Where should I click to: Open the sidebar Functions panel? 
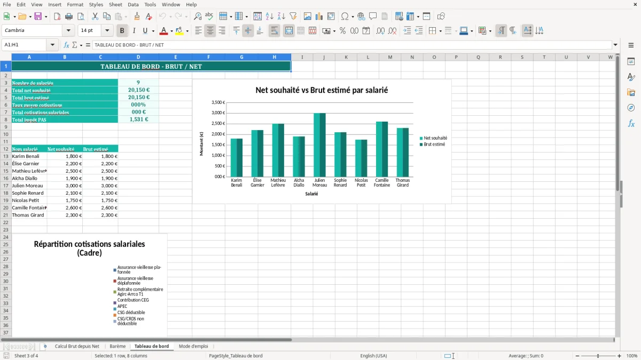click(x=631, y=123)
